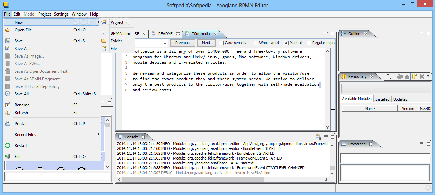
Task: Open the Edit menu
Action: click(17, 14)
